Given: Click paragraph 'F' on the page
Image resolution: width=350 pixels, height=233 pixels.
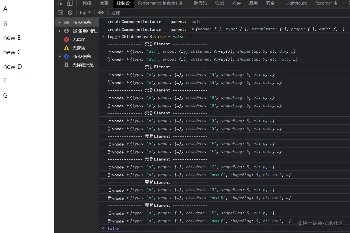Looking at the screenshot, I should (5, 81).
